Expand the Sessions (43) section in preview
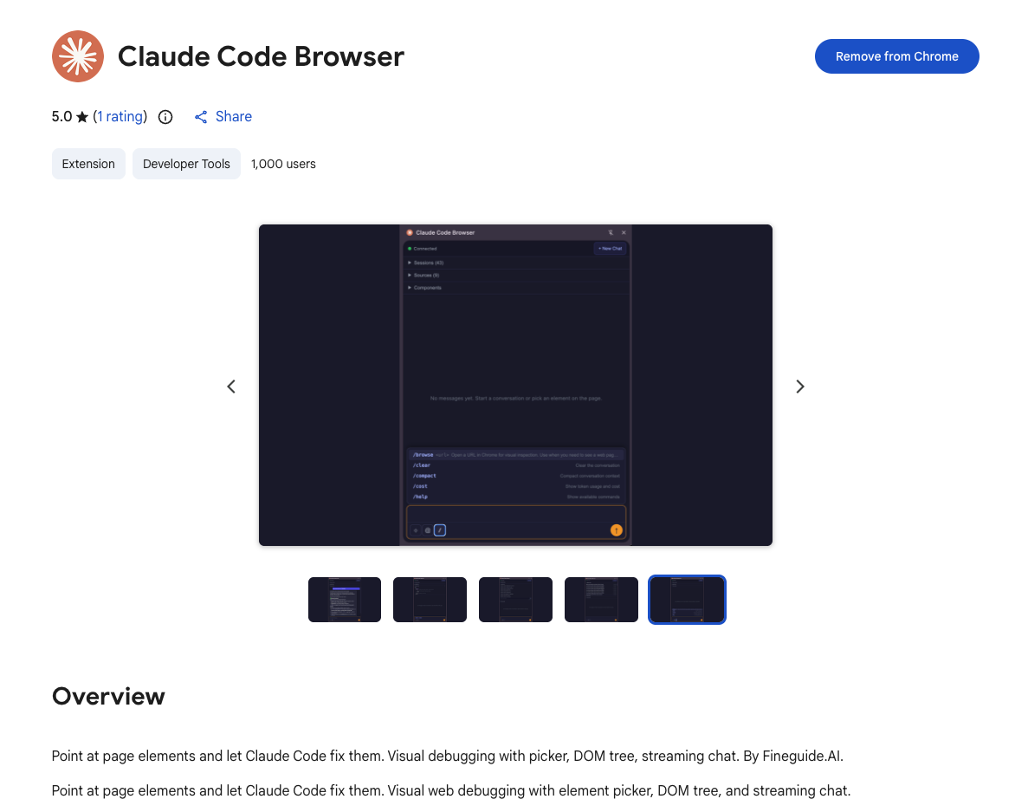The image size is (1015, 812). (515, 263)
